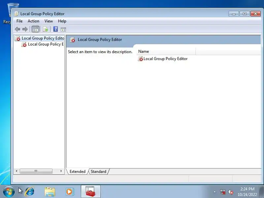Screen dimensions: 264x198
Task: Click the network status tray icon
Action: coord(223,192)
